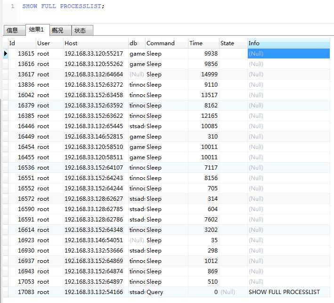Open the 状态 tab

pos(82,30)
